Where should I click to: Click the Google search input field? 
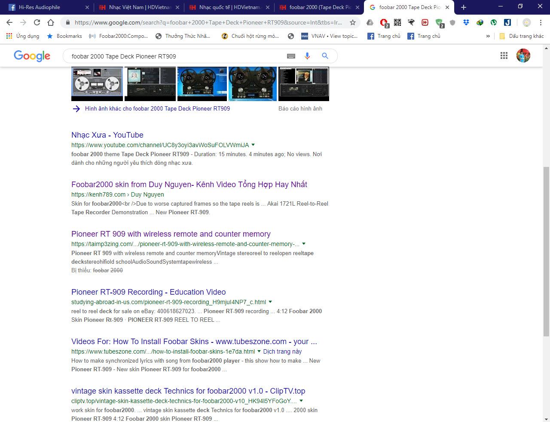[176, 56]
